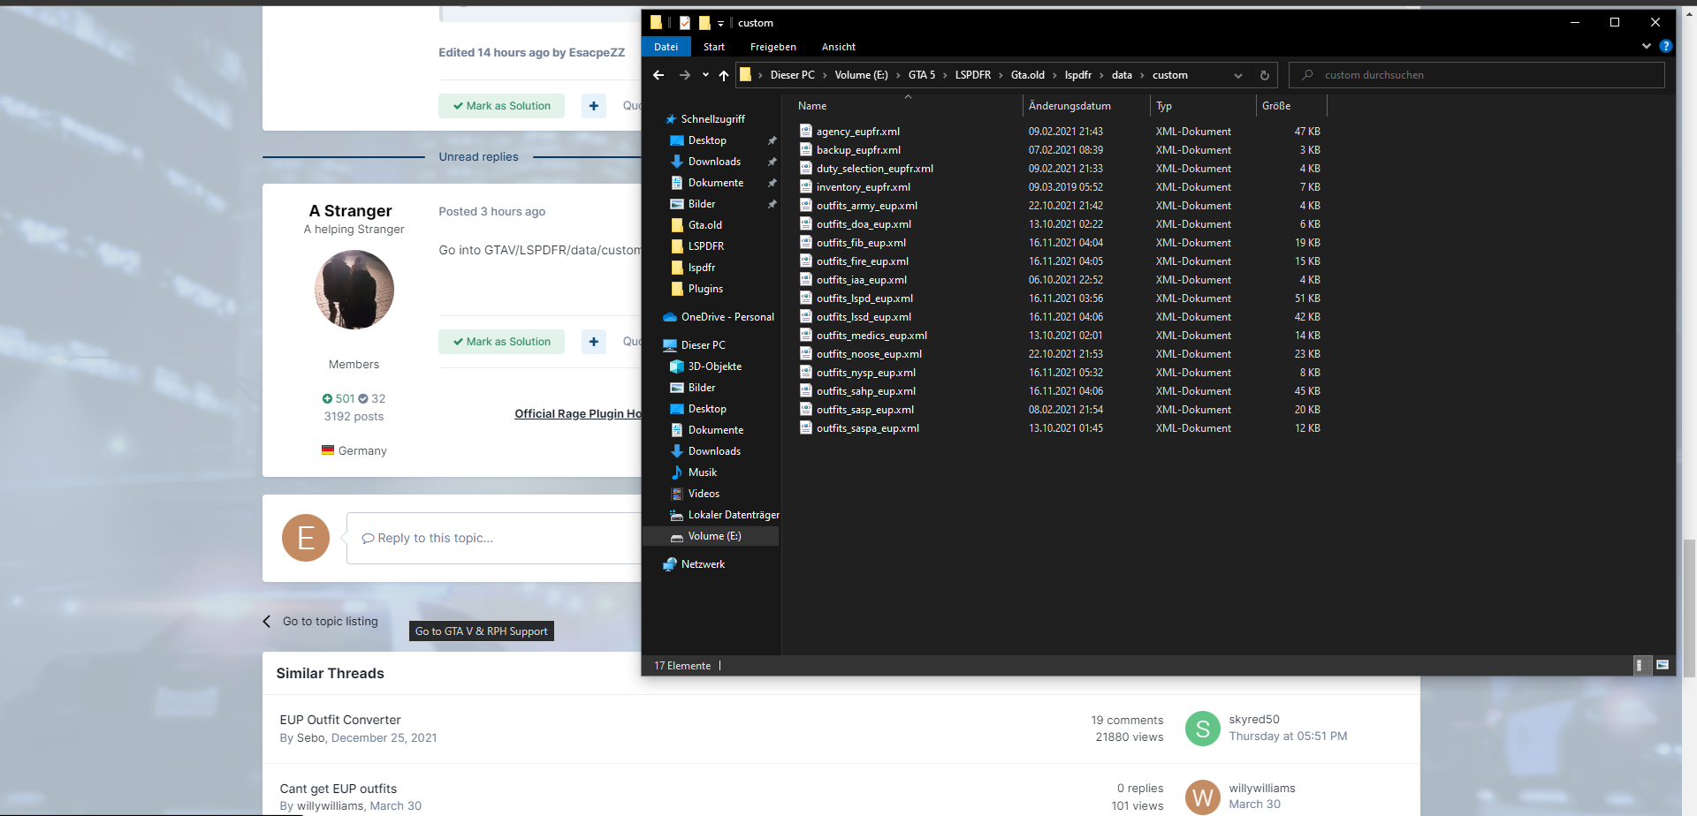Click the Up one level arrow
This screenshot has width=1697, height=816.
[x=724, y=75]
